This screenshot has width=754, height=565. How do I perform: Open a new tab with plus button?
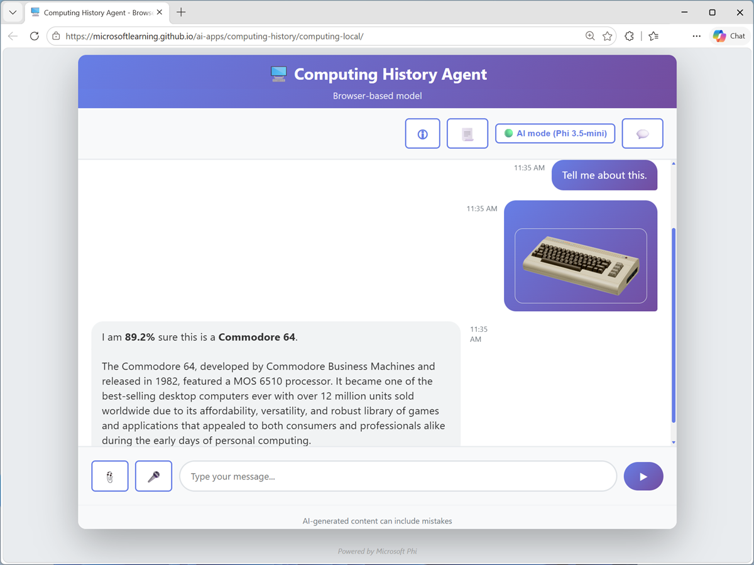pyautogui.click(x=181, y=13)
